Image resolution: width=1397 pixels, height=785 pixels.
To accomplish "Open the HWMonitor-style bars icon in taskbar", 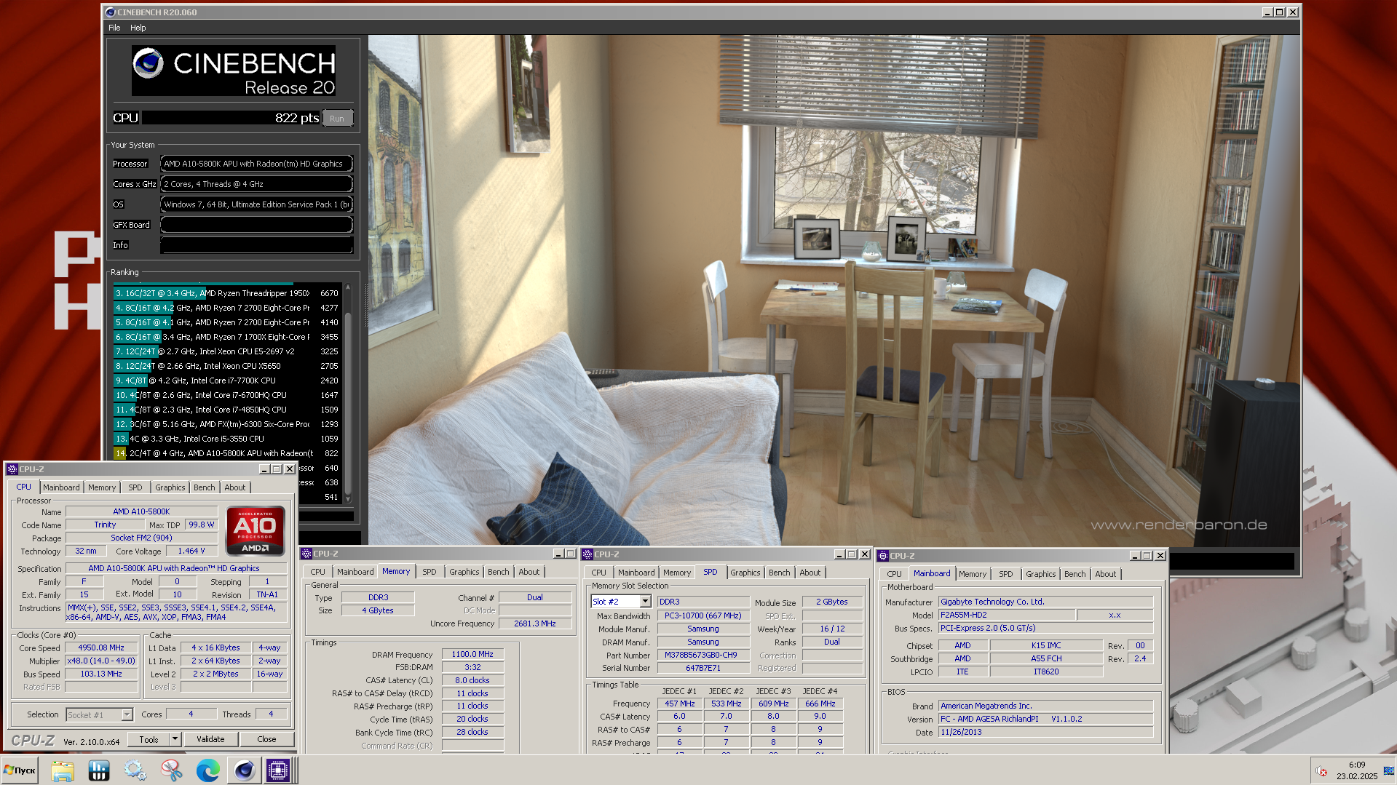I will pyautogui.click(x=99, y=770).
